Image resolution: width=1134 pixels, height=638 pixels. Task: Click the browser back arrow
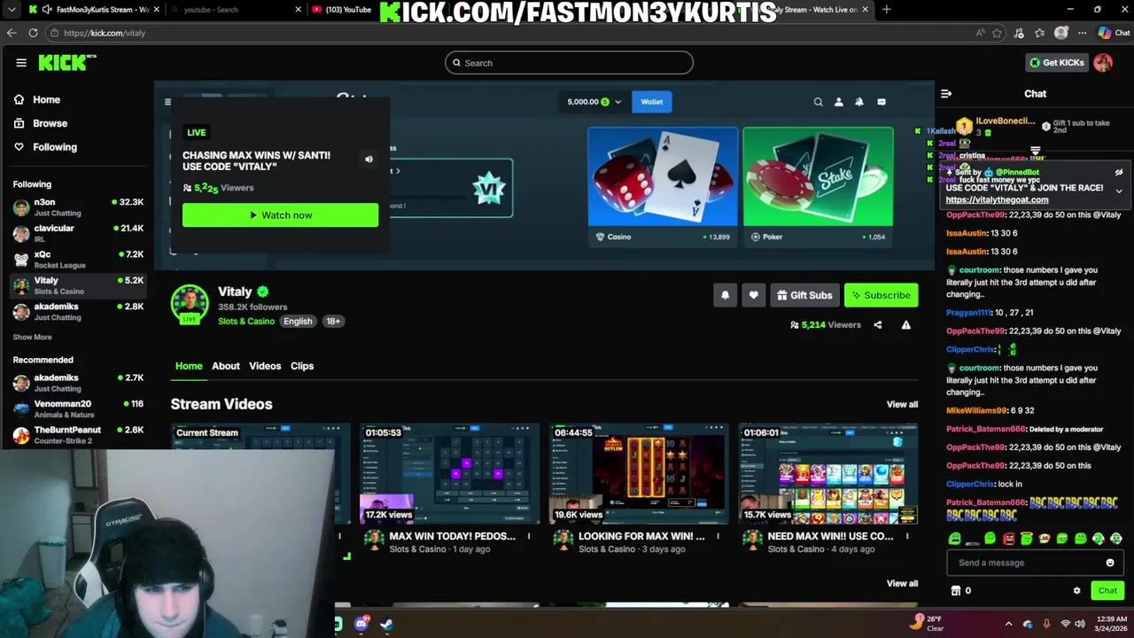tap(12, 33)
